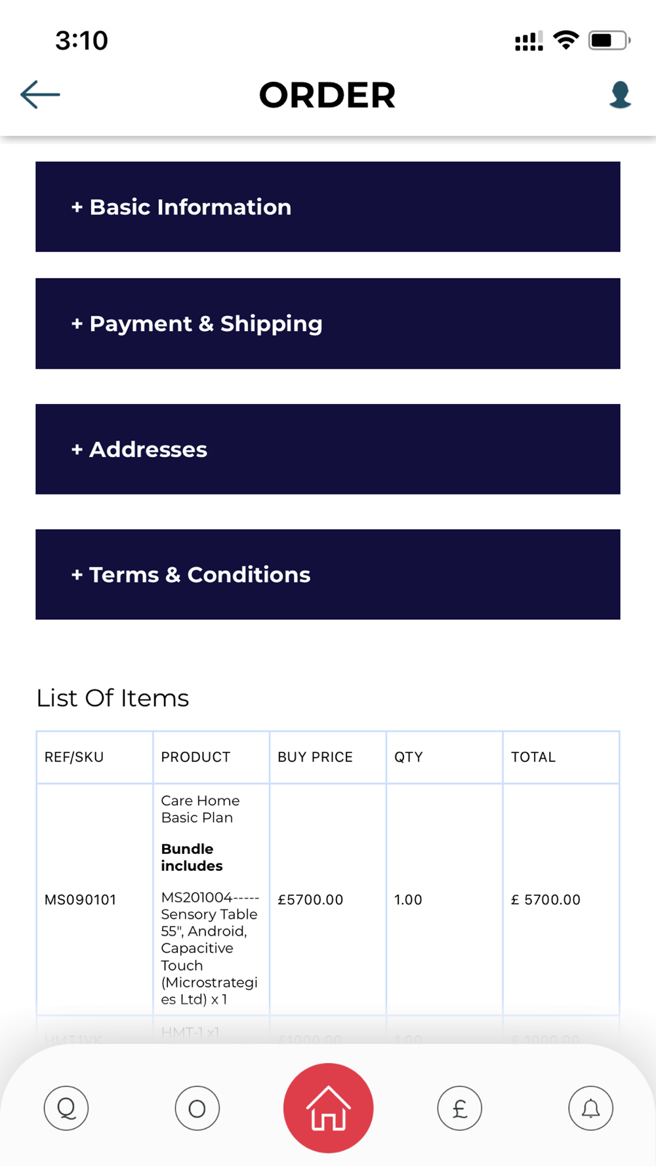The height and width of the screenshot is (1166, 656).
Task: Expand the Payment & Shipping section
Action: point(328,323)
